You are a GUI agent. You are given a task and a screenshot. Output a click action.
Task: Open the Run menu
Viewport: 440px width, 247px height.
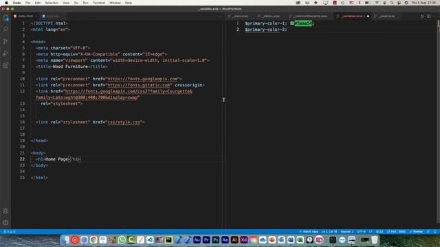click(85, 3)
